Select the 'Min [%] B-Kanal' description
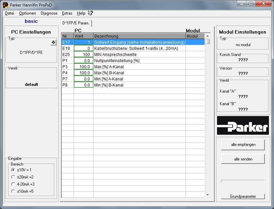The width and height of the screenshot is (274, 209). [139, 85]
